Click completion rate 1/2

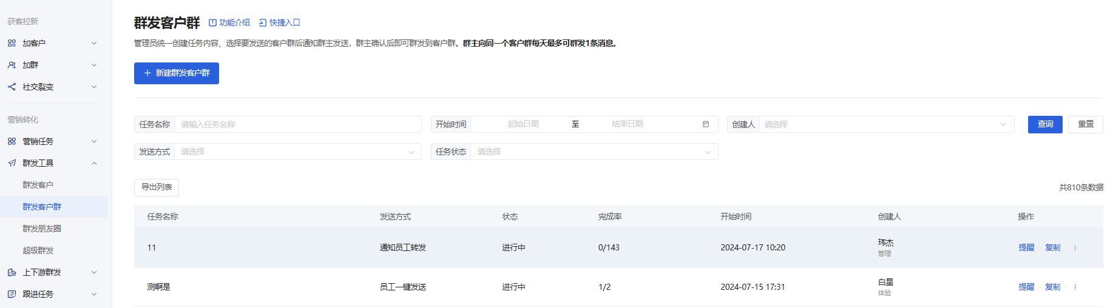coord(604,287)
